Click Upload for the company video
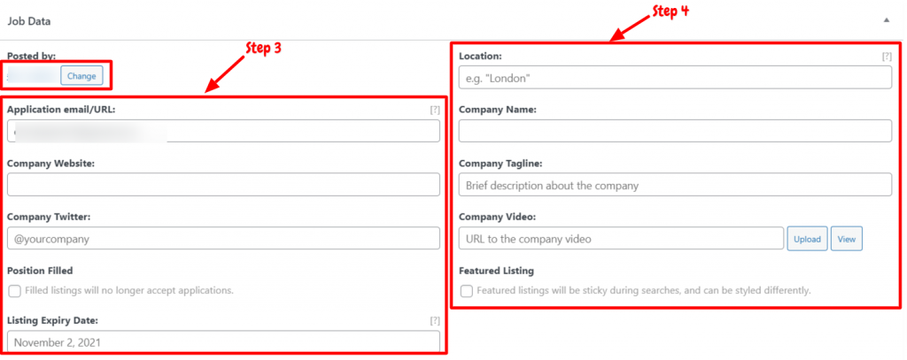 pyautogui.click(x=807, y=239)
